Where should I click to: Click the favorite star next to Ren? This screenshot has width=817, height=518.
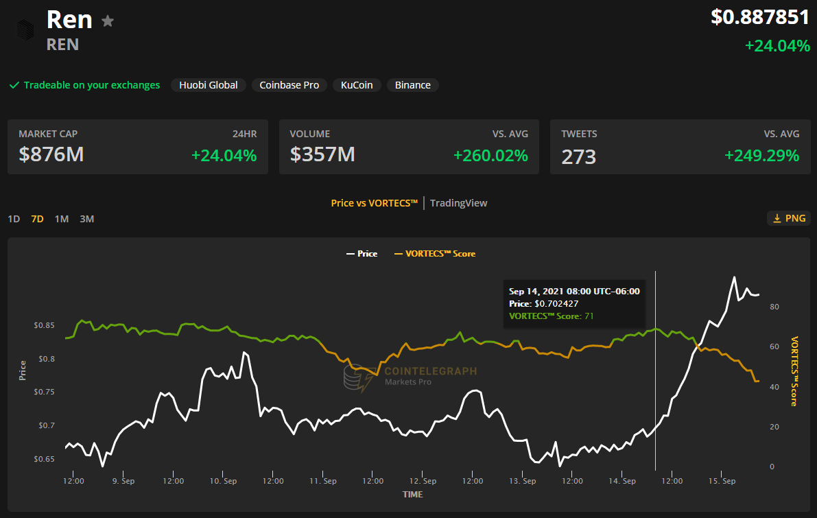coord(108,21)
